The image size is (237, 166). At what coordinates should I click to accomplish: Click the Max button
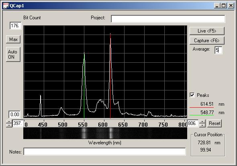point(13,39)
